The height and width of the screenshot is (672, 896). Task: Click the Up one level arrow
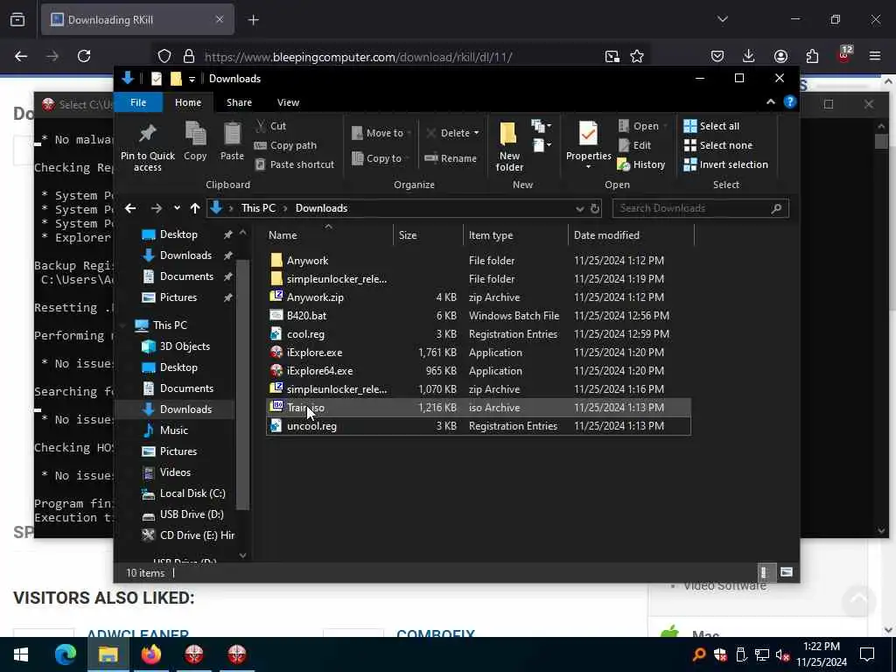tap(195, 208)
